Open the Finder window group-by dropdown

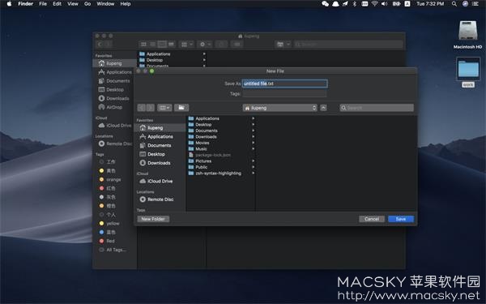[x=187, y=45]
